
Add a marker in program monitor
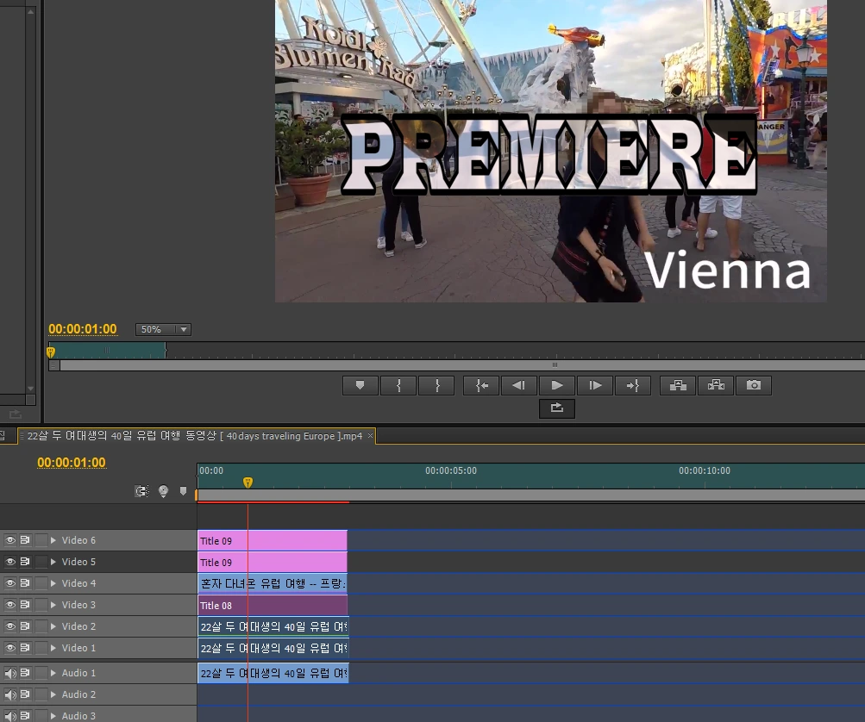point(360,385)
